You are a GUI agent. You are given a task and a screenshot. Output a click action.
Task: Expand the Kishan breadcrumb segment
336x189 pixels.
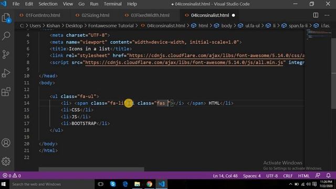pyautogui.click(x=54, y=26)
